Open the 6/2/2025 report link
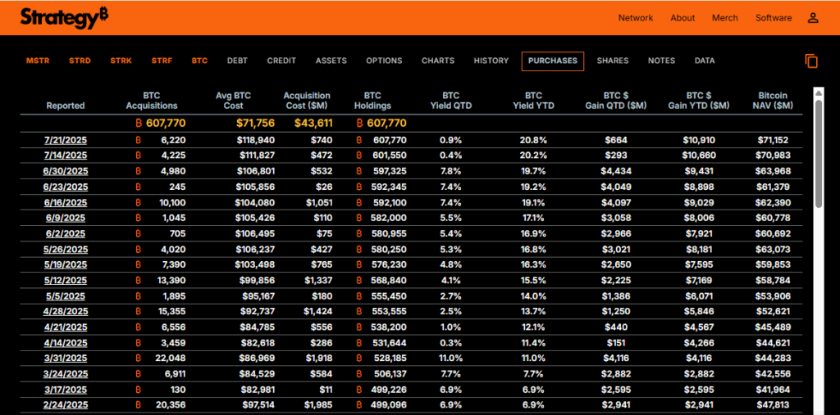This screenshot has height=415, width=840. (x=66, y=234)
